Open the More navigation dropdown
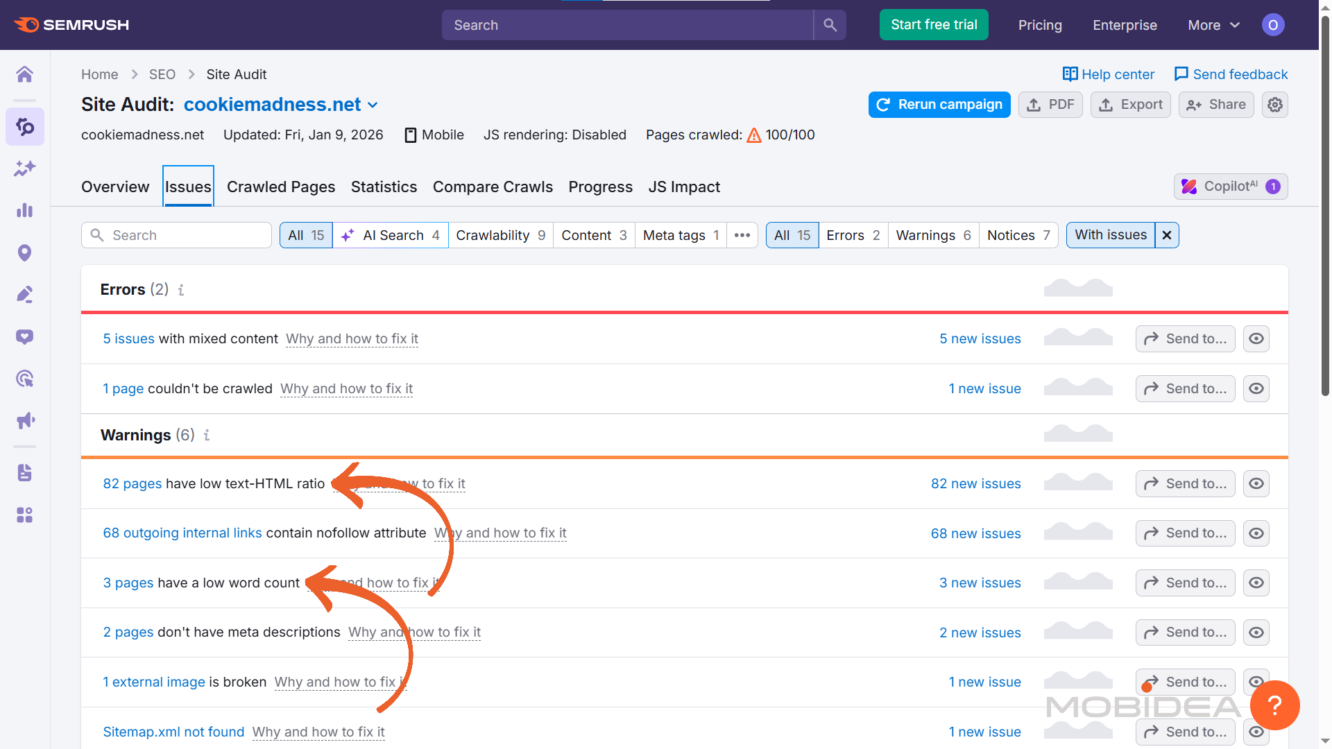 point(1213,25)
